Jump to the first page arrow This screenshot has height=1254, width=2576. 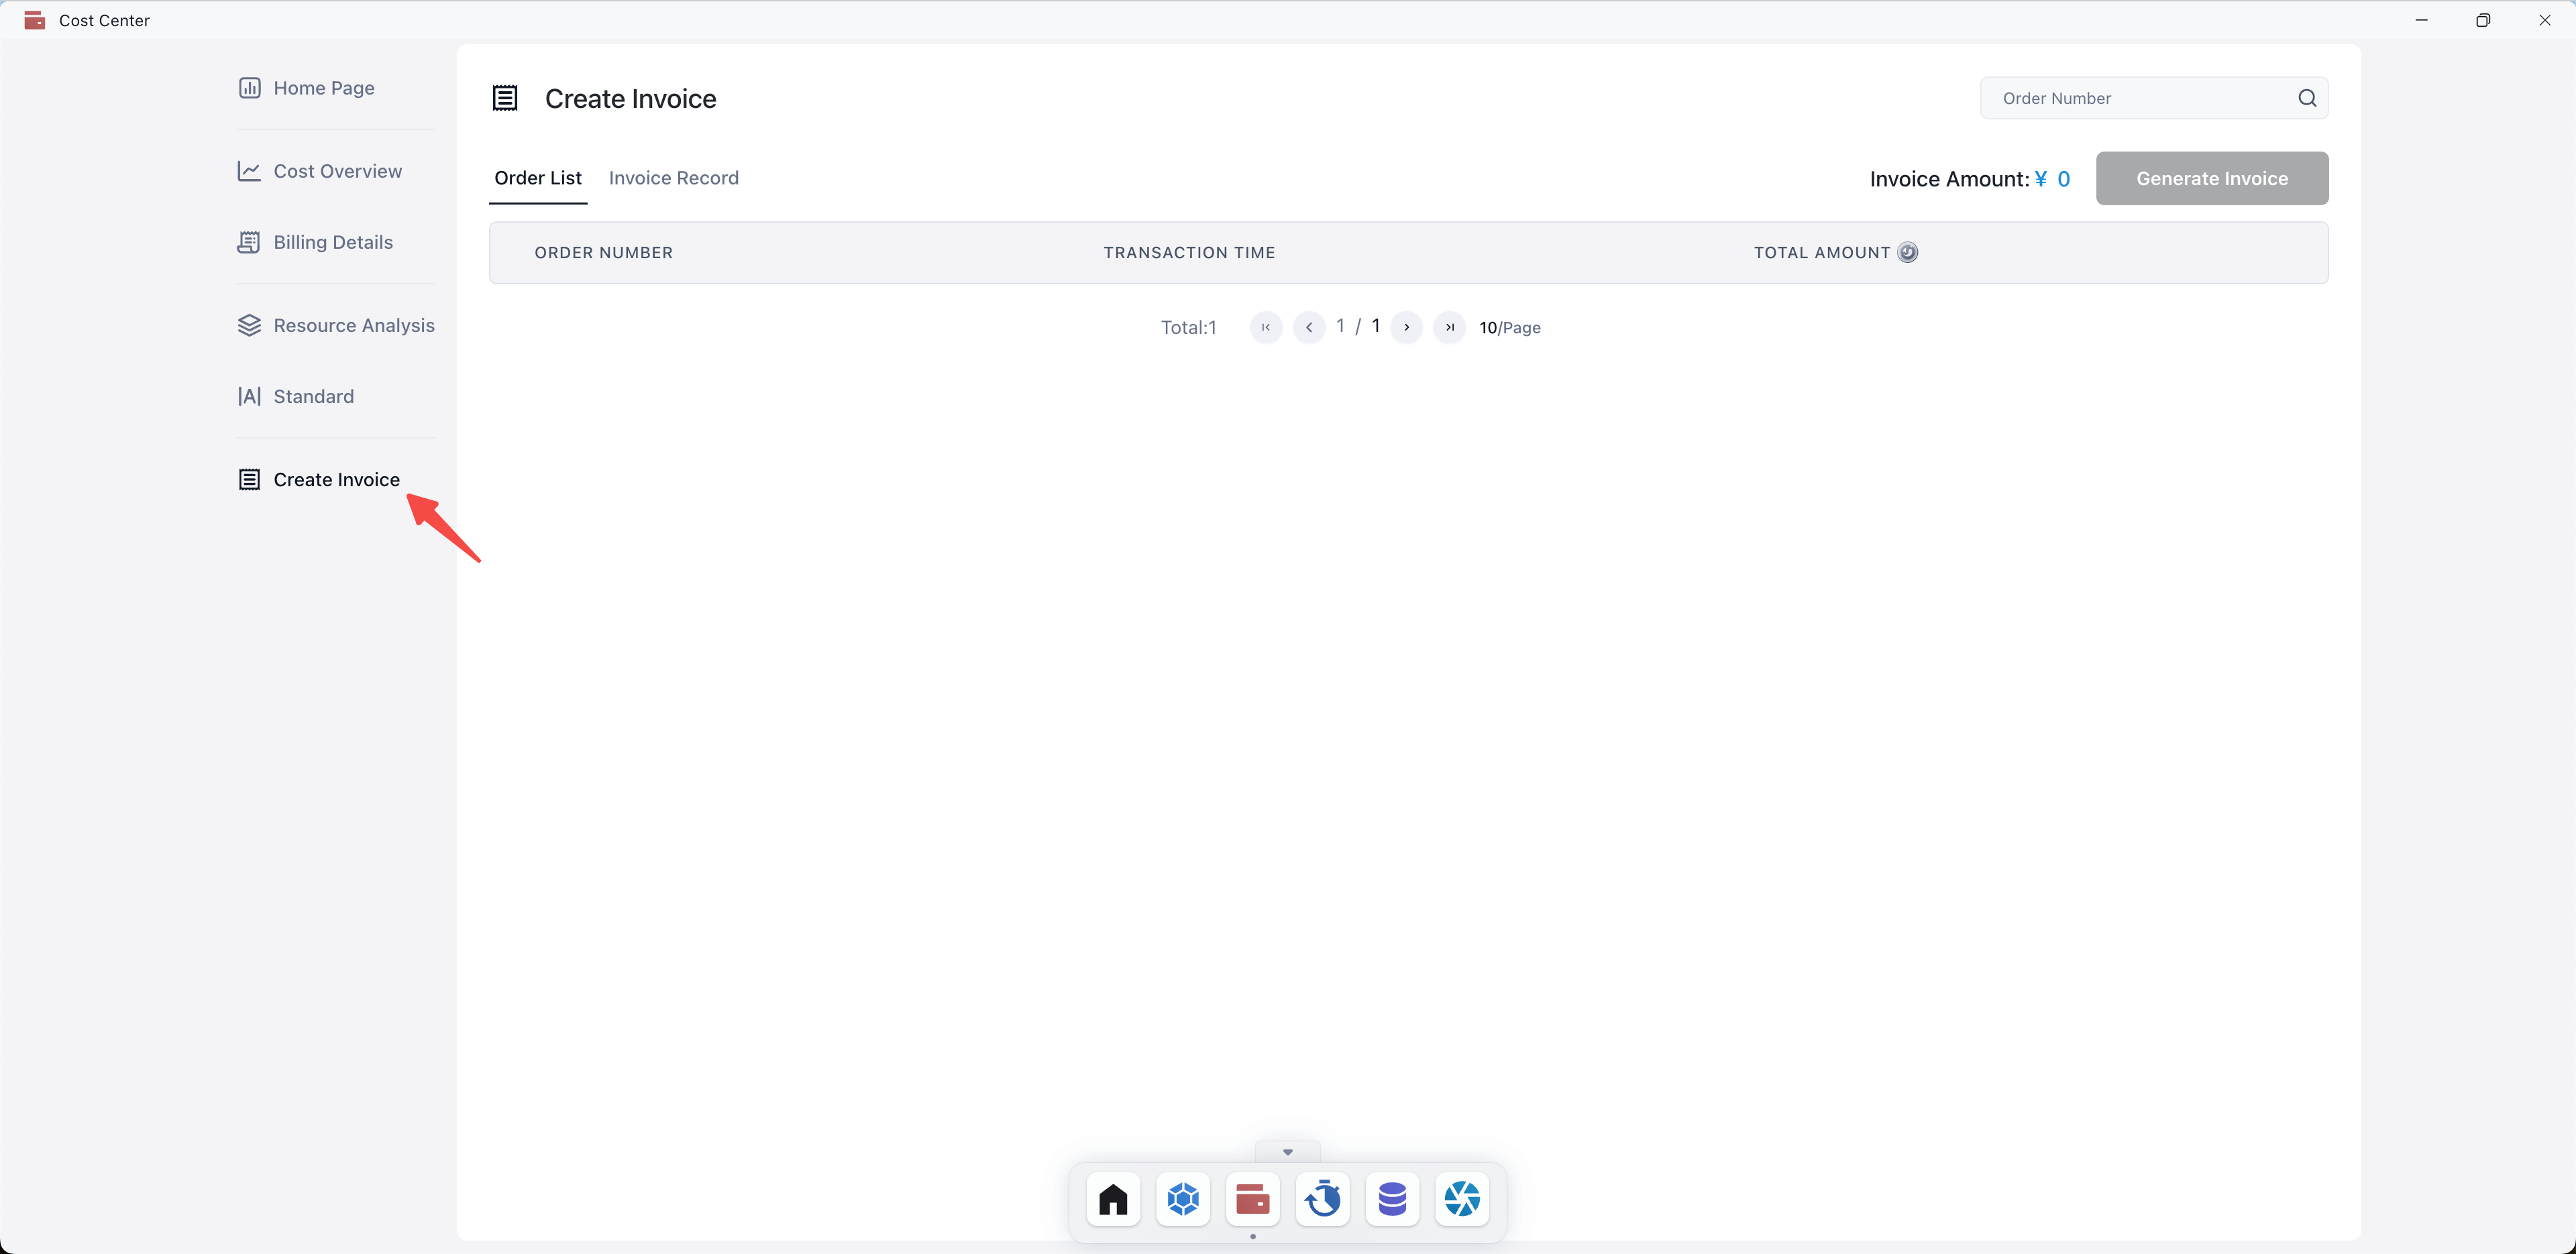pos(1265,327)
